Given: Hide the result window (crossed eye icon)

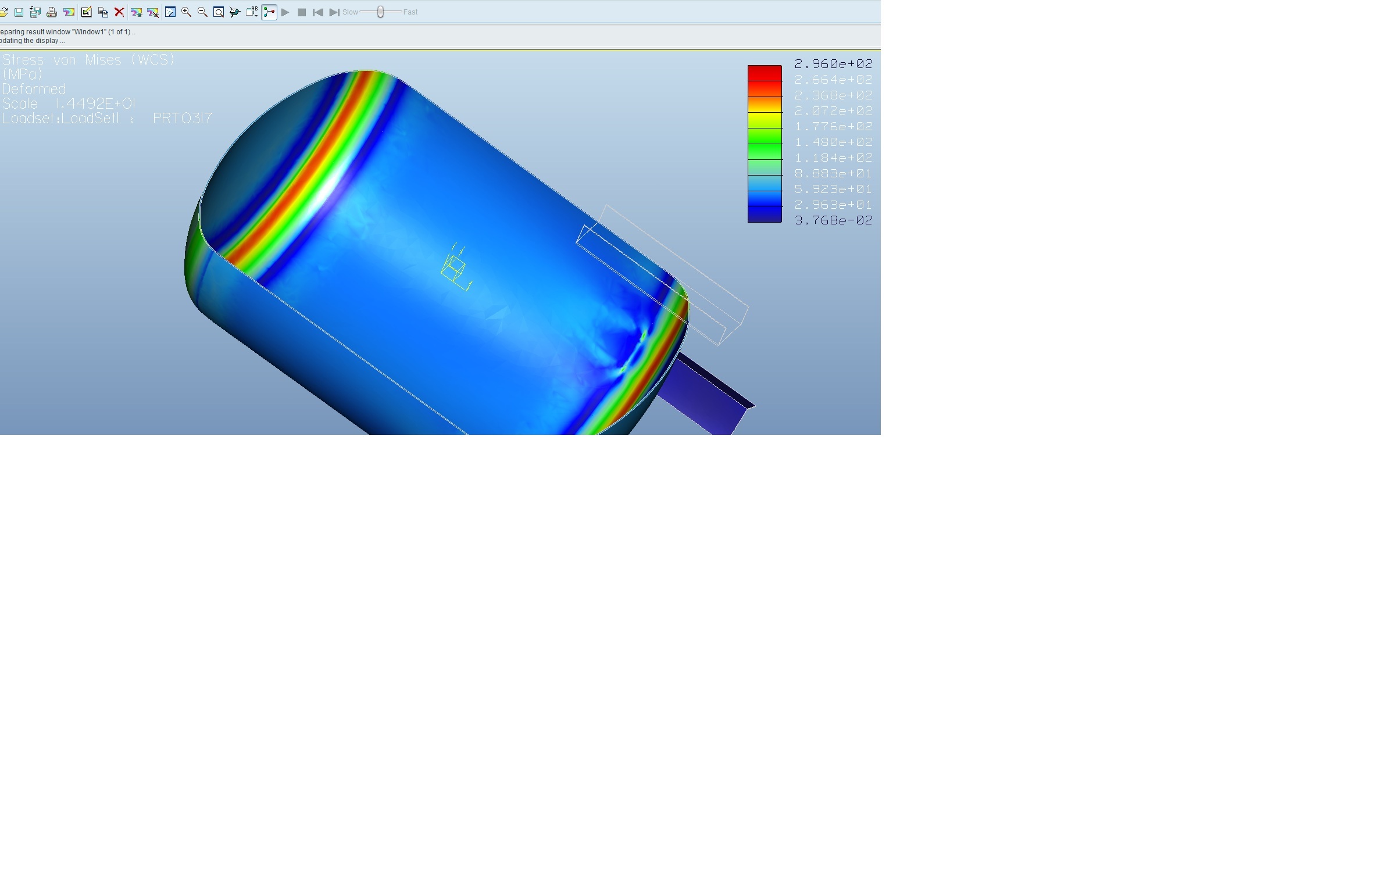Looking at the screenshot, I should tap(153, 12).
